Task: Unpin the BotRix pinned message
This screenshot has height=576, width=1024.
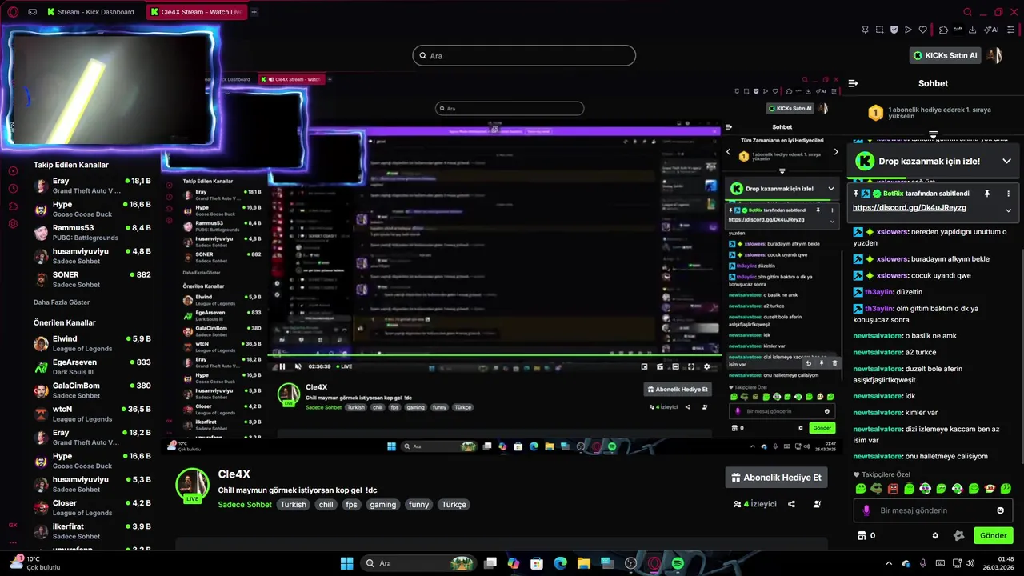Action: (x=986, y=194)
